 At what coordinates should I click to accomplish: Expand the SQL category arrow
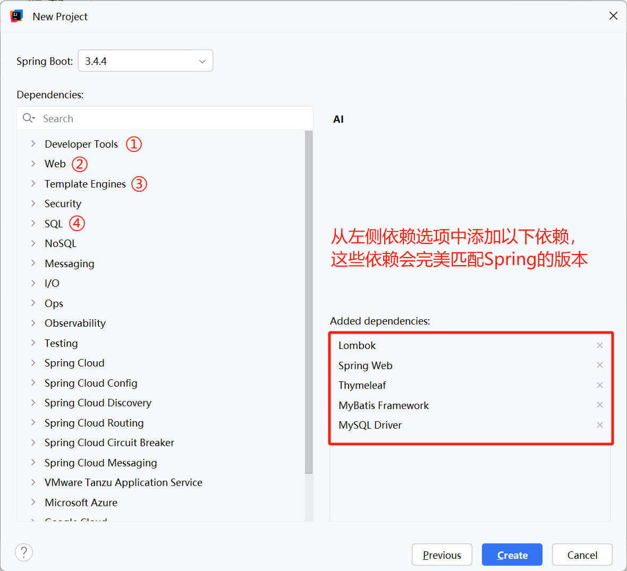33,223
